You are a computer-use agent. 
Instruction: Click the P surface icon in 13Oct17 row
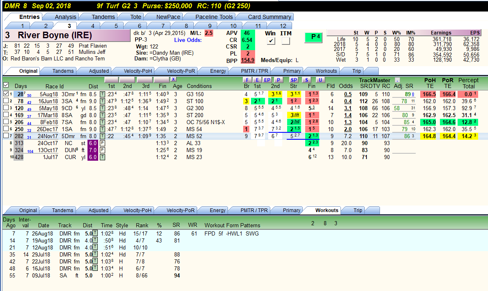click(x=102, y=150)
